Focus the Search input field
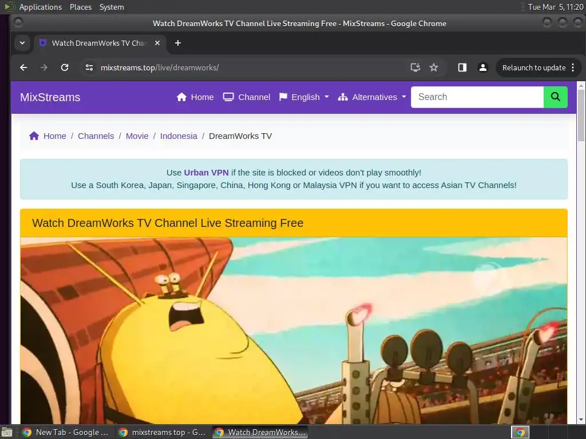Viewport: 586px width, 439px height. (x=477, y=97)
